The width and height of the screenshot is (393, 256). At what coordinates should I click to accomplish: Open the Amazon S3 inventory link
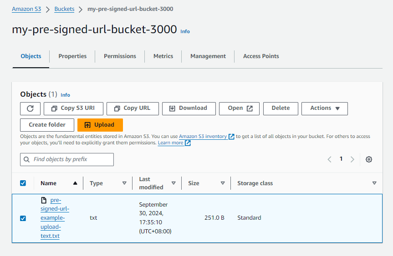click(x=203, y=137)
